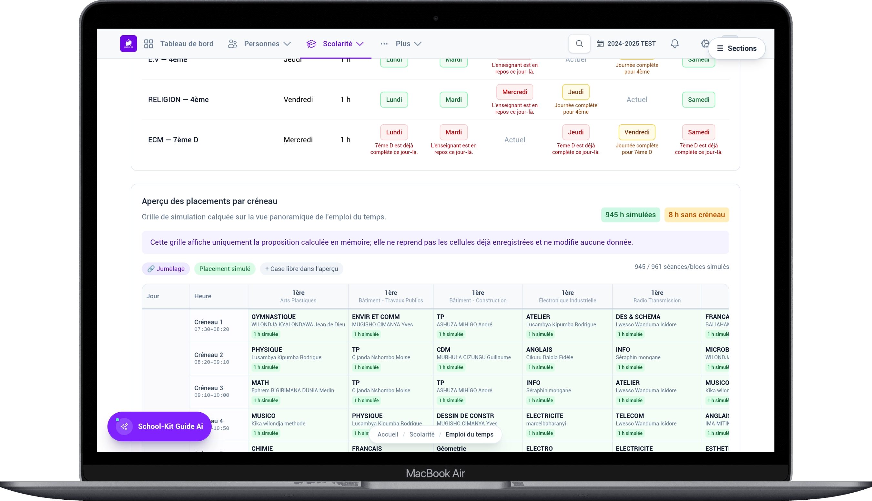Click the School-Kit Guide Ai sparkle icon

point(125,426)
